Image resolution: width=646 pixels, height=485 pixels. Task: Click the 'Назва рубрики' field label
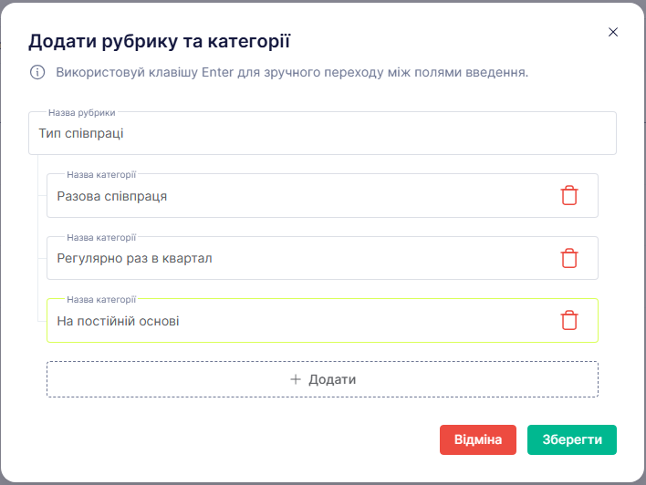[x=82, y=113]
